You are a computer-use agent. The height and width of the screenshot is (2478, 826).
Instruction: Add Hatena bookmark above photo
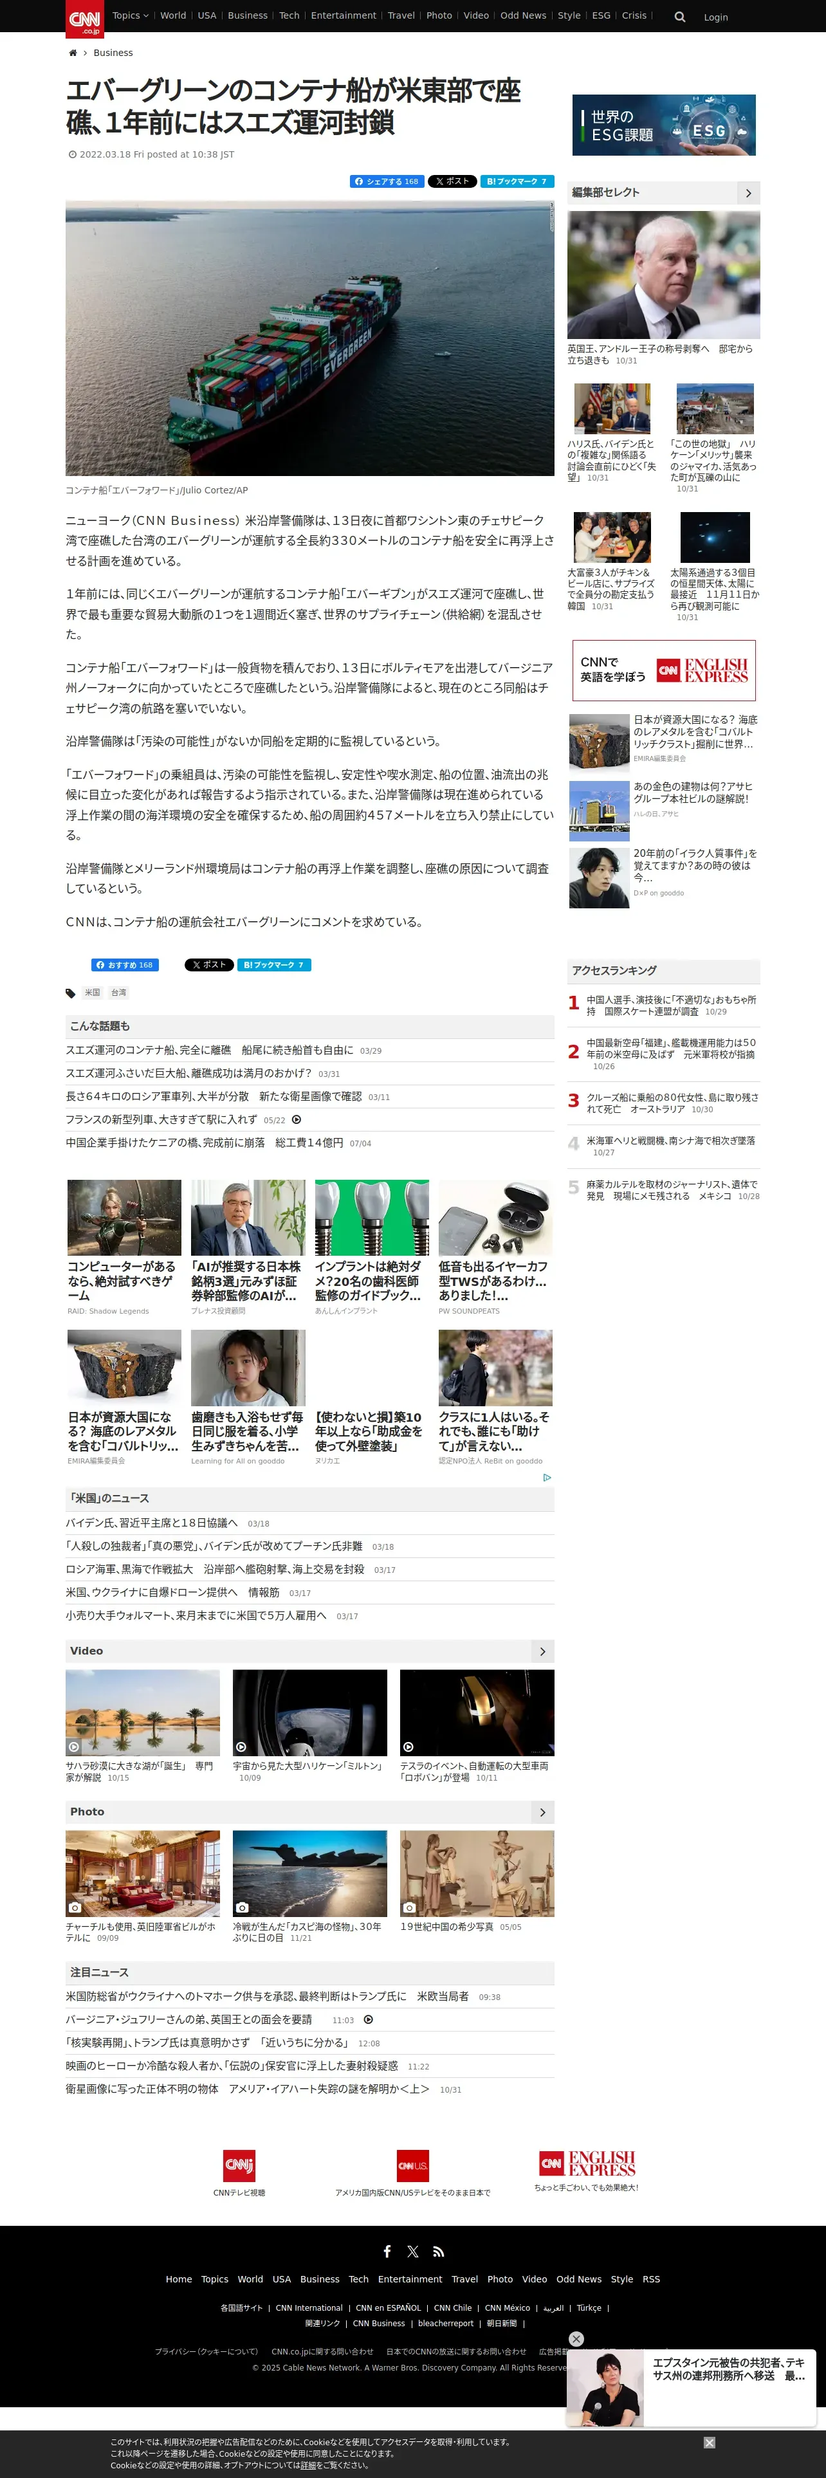coord(517,181)
